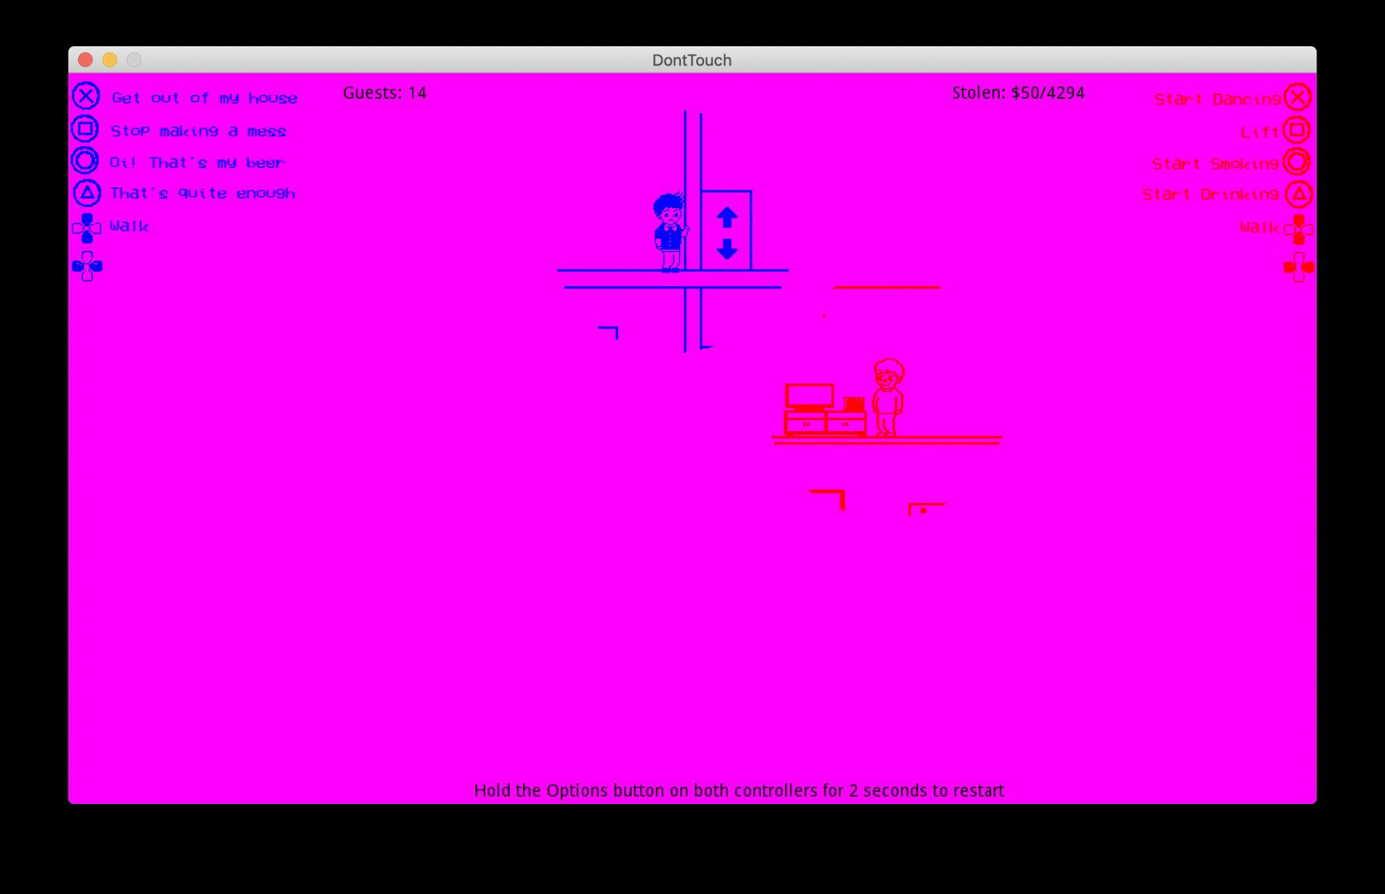This screenshot has height=894, width=1385.
Task: Click the blue triangle button icon
Action: tap(87, 192)
